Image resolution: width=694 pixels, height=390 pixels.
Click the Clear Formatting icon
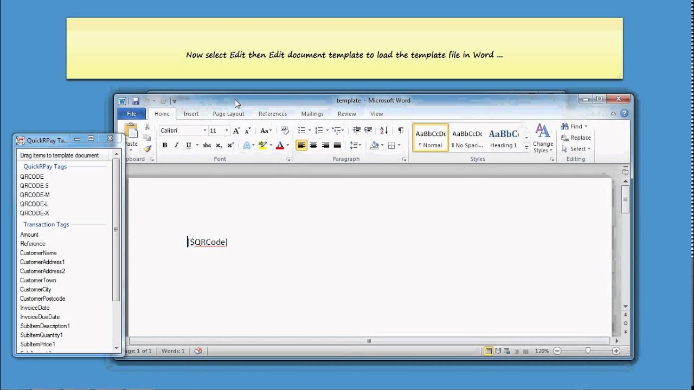coord(285,131)
